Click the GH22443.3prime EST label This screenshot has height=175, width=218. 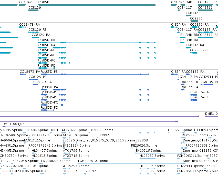pyautogui.click(x=191, y=166)
